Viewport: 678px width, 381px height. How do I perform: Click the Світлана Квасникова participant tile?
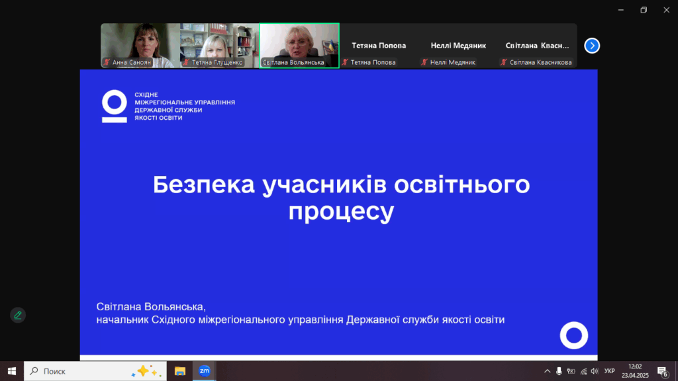[537, 46]
